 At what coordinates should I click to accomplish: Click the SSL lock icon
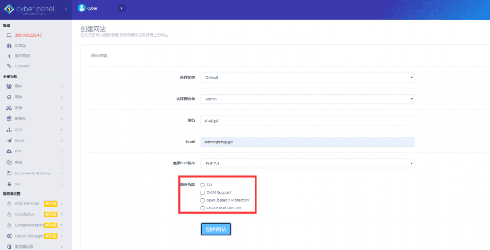[x=9, y=184]
